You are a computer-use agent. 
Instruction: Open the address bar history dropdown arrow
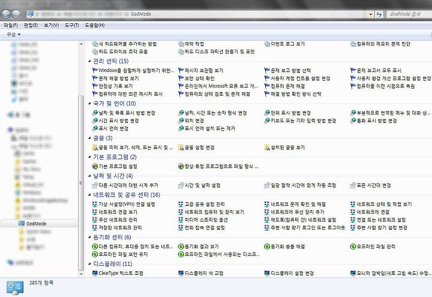coord(371,14)
